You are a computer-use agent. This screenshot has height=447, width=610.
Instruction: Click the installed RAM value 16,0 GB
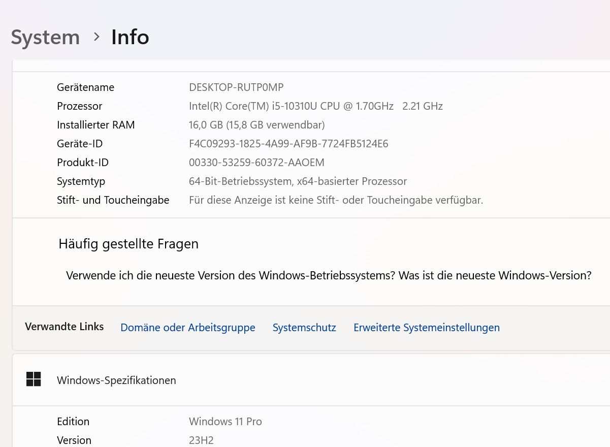(x=256, y=125)
